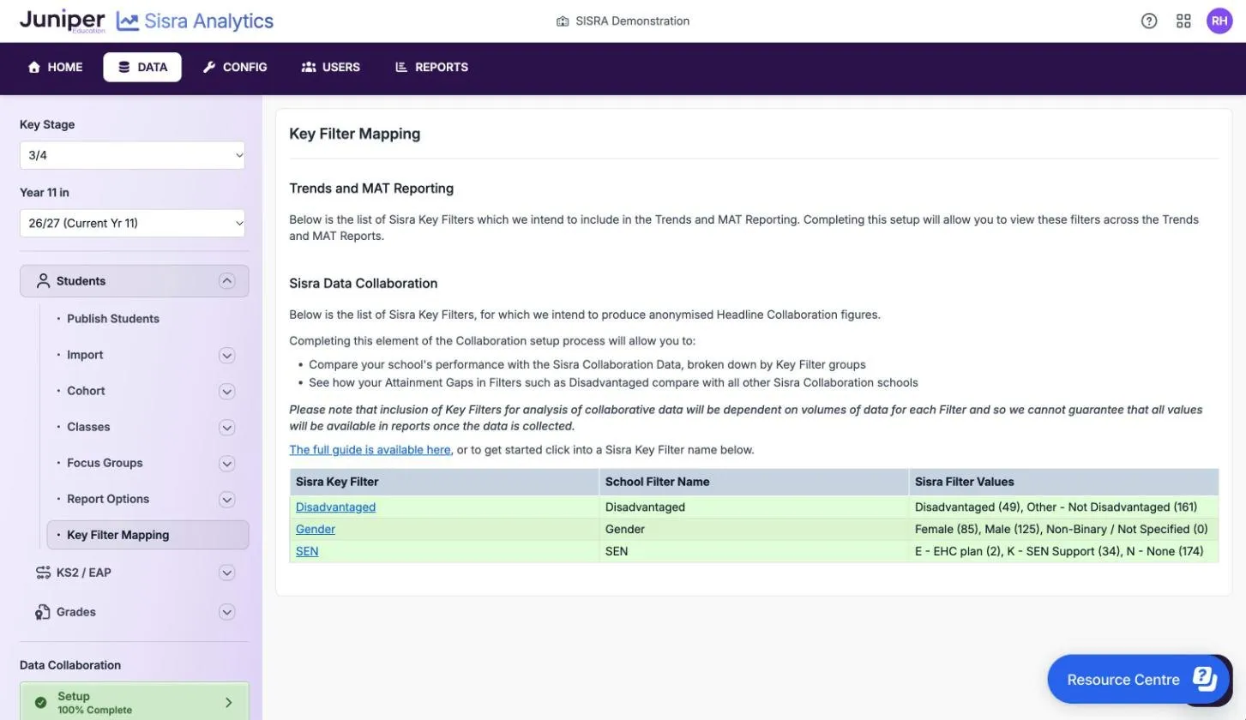This screenshot has height=720, width=1246.
Task: Select the DATA tab
Action: click(x=142, y=67)
